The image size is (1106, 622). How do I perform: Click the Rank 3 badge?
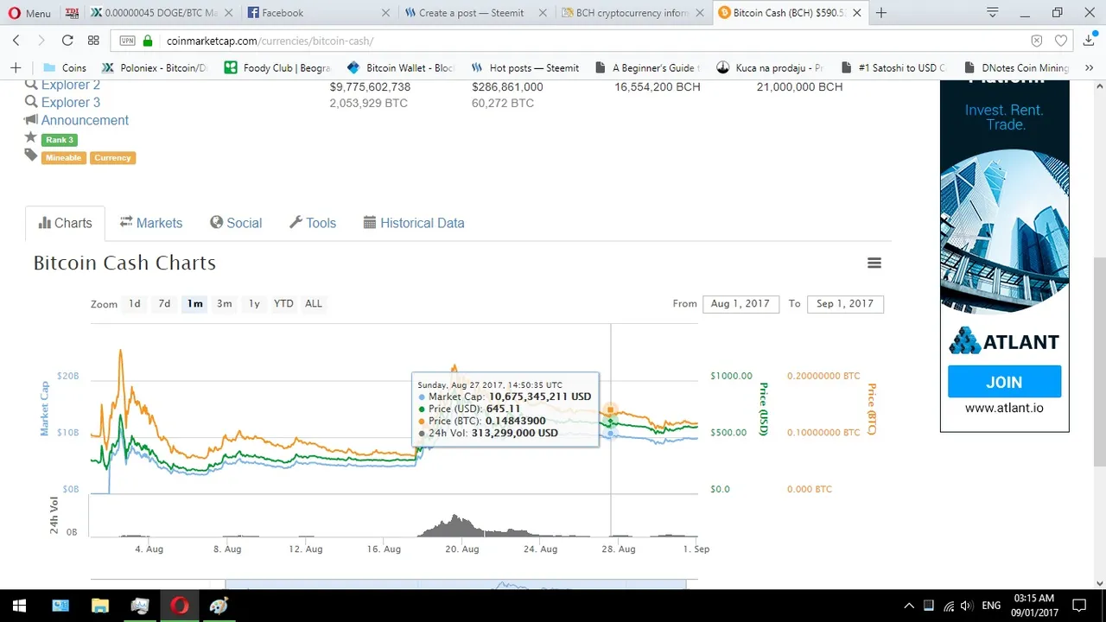tap(60, 140)
